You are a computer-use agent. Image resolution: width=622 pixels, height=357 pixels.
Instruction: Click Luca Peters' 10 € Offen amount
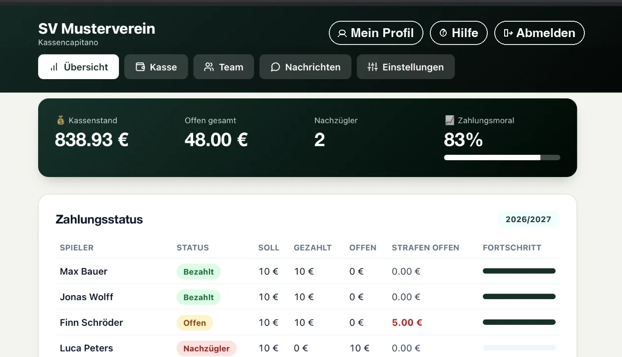coord(360,349)
